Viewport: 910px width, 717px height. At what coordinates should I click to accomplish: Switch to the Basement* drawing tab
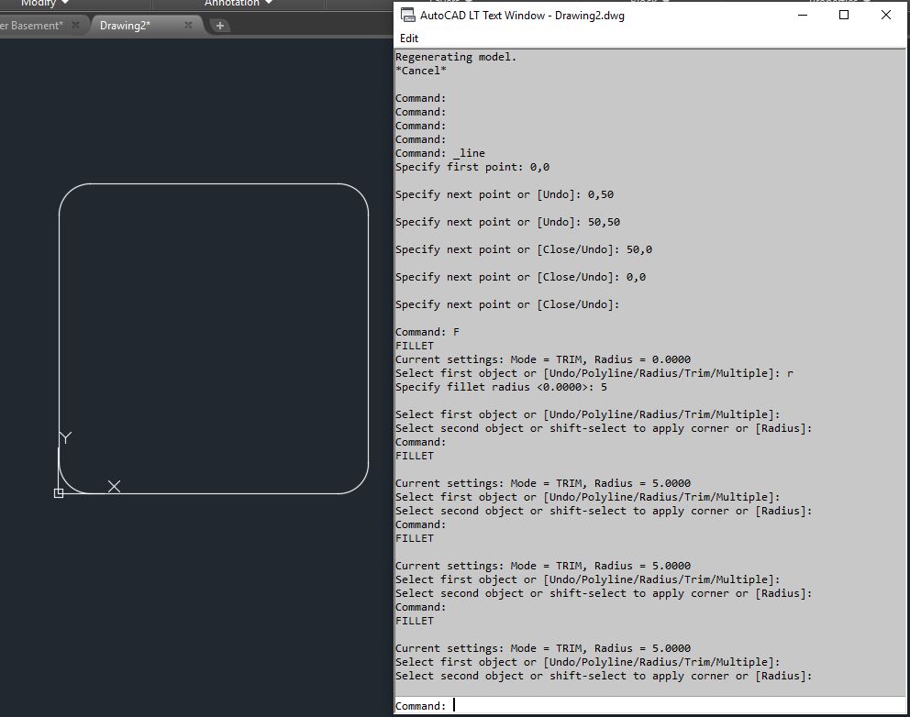tap(32, 26)
